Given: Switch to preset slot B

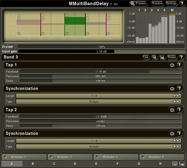Looking at the screenshot, I should tap(33, 164).
